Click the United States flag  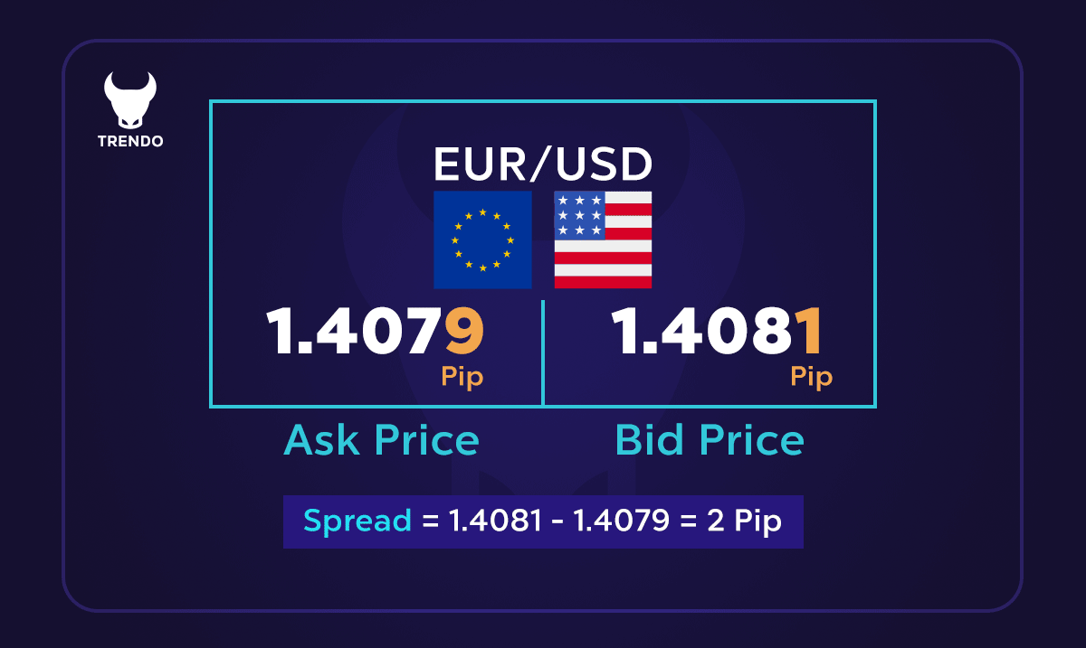[x=603, y=239]
